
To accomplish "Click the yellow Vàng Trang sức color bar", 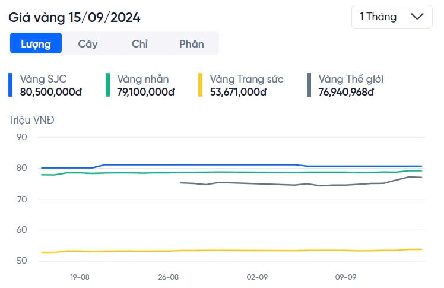I will (201, 85).
